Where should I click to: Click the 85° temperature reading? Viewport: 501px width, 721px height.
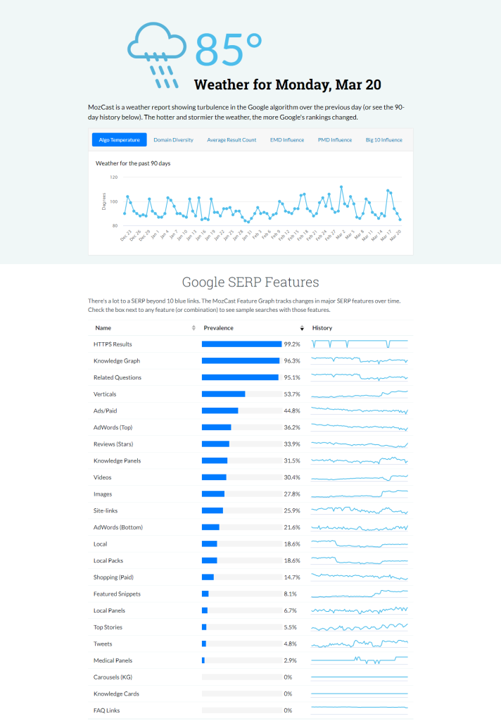coord(228,49)
